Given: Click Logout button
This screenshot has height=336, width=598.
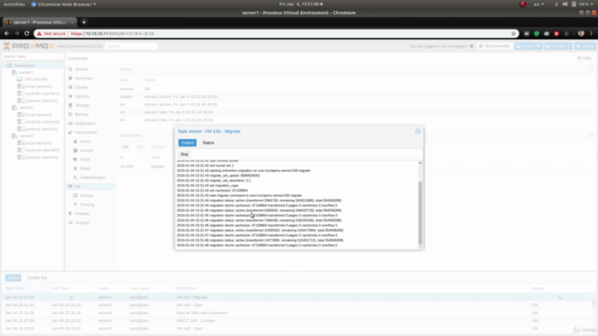Looking at the screenshot, I should tap(585, 46).
